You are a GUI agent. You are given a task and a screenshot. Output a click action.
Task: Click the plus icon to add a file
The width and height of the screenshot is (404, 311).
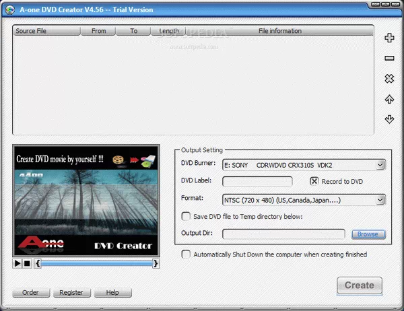pos(389,38)
